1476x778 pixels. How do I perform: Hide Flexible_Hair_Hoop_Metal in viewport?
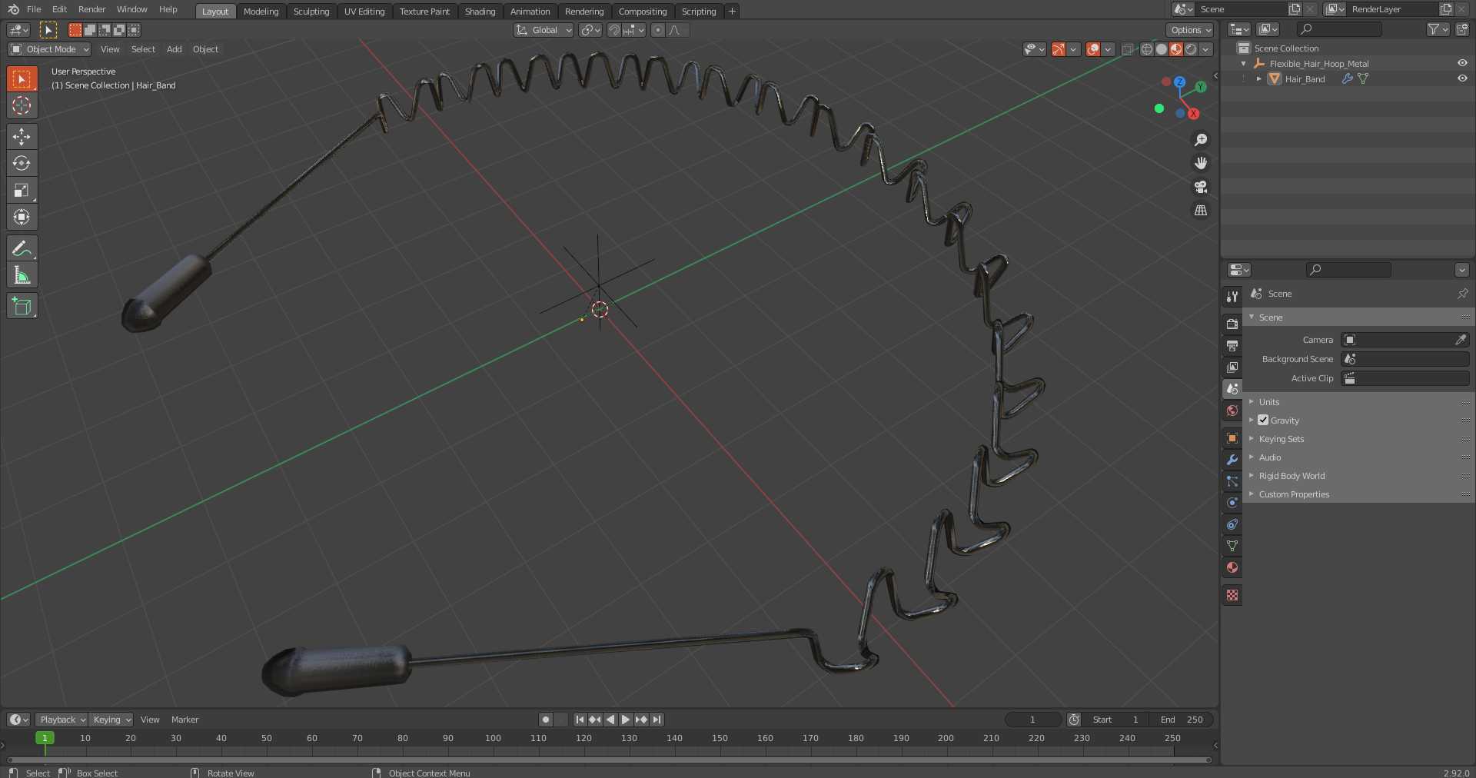coord(1462,63)
